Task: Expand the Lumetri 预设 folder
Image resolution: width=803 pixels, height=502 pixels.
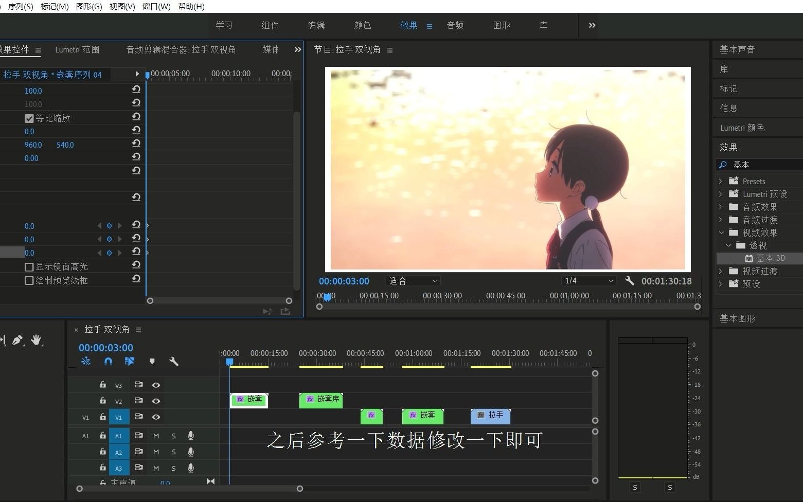Action: 721,194
